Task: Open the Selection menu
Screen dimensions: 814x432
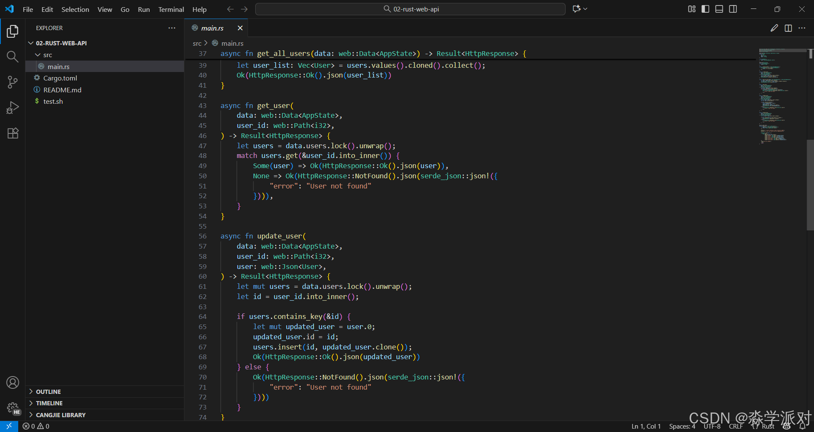Action: click(75, 9)
